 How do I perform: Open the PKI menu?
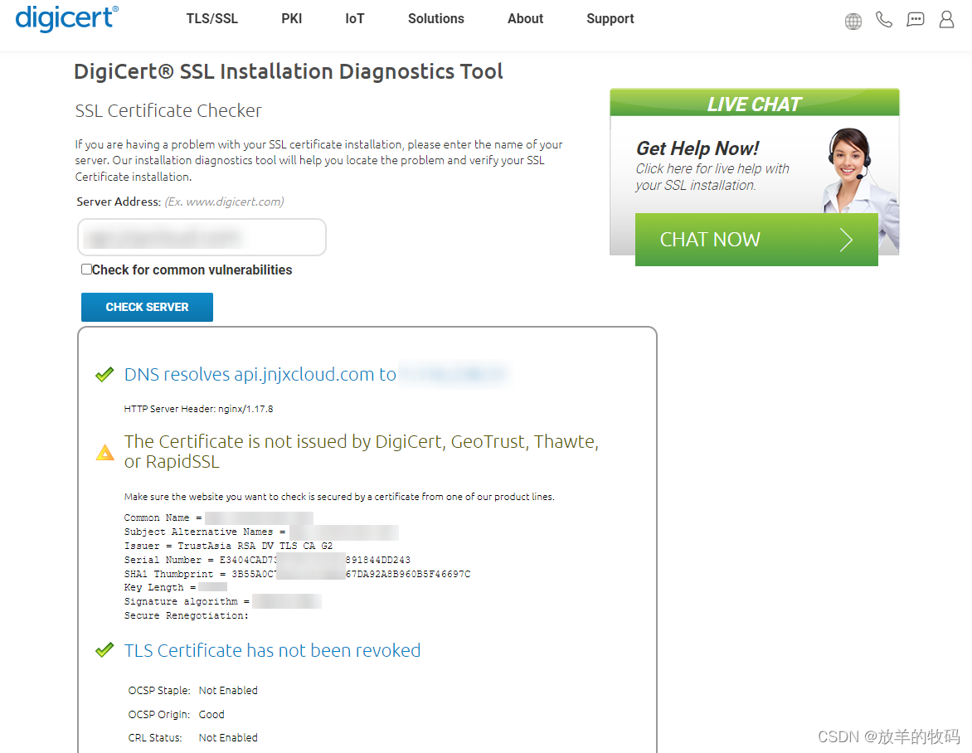pos(291,18)
